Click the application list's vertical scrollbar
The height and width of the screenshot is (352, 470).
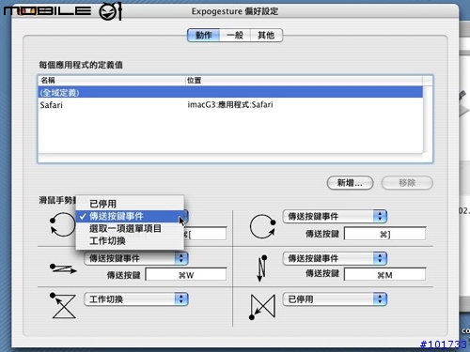click(428, 119)
